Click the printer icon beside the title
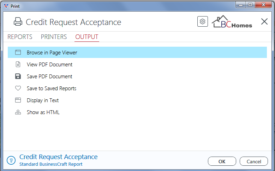275x171 pixels. [x=18, y=22]
